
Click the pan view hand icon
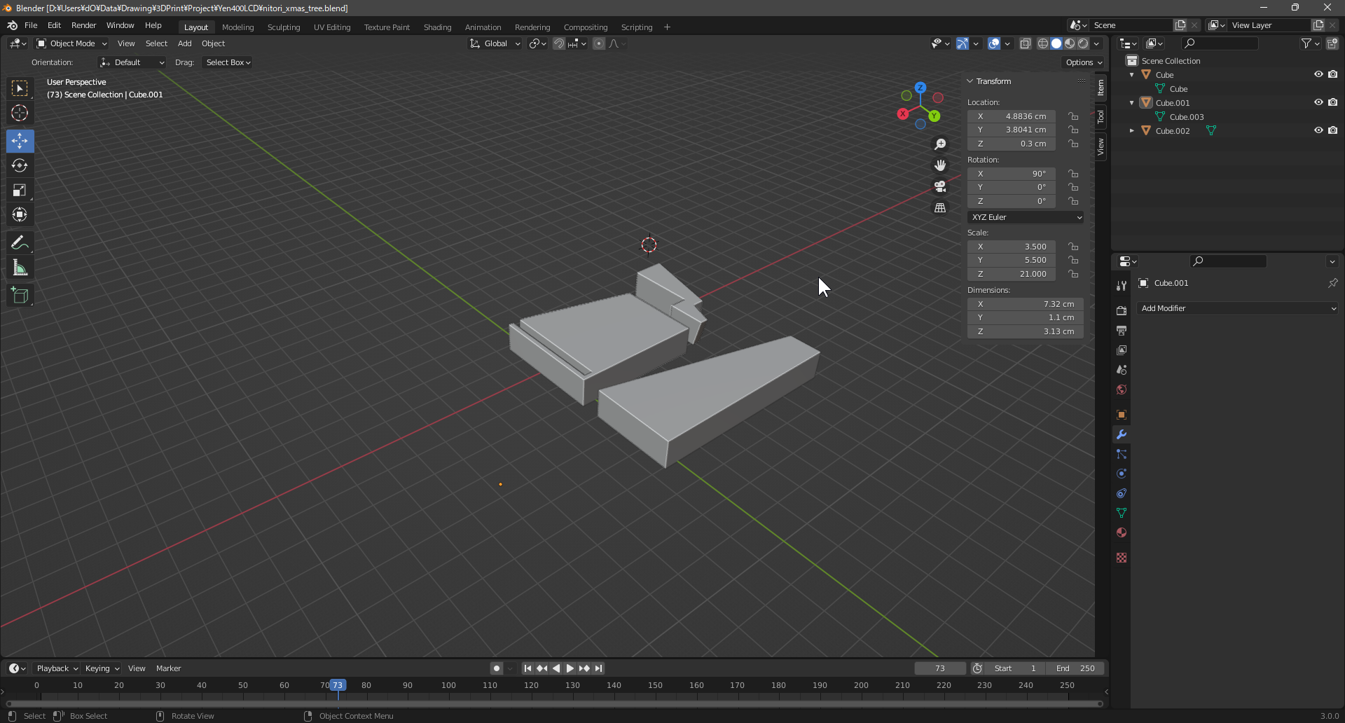pyautogui.click(x=940, y=165)
